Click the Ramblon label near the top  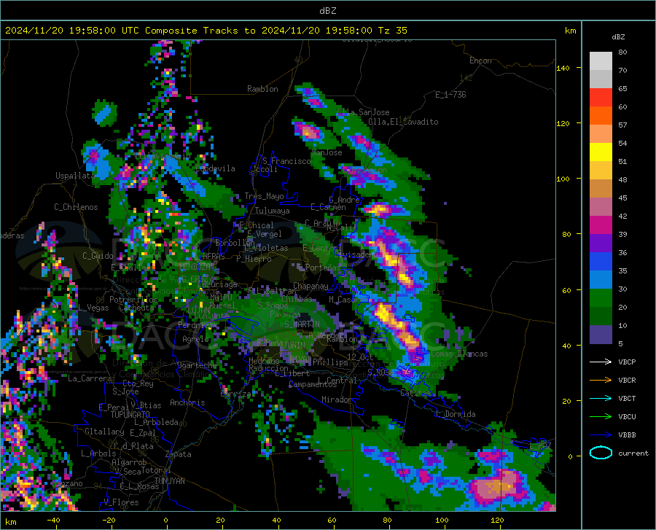(262, 89)
